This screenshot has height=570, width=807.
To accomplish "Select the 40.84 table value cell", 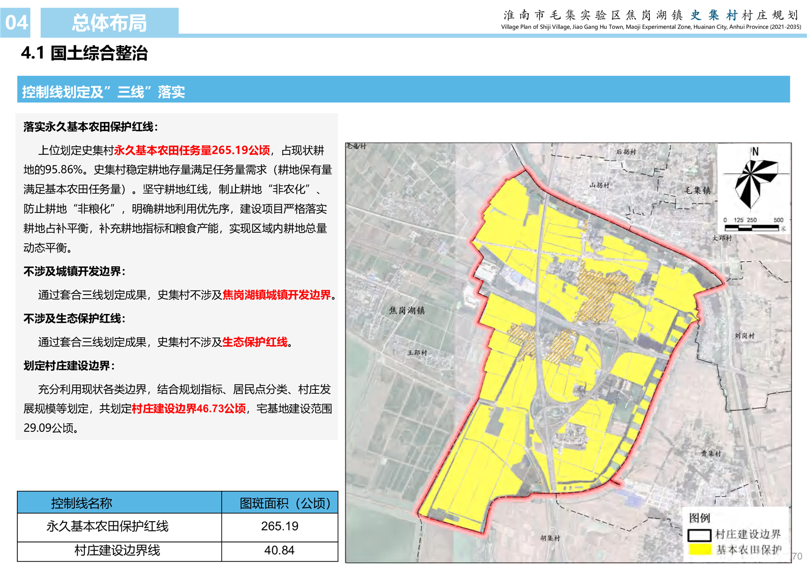I will click(280, 551).
